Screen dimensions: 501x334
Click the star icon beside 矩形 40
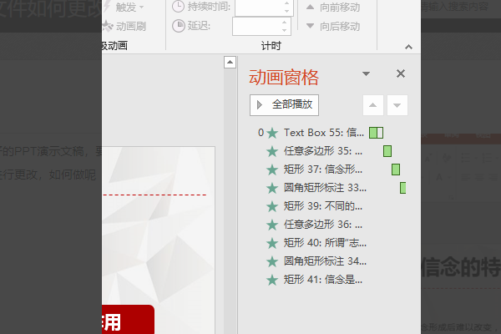(272, 243)
